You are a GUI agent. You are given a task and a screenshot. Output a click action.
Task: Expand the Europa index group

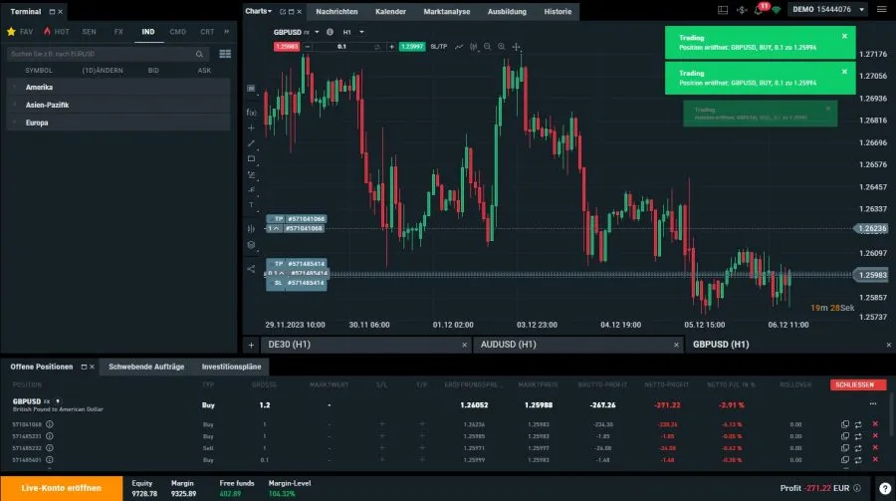[x=118, y=123]
